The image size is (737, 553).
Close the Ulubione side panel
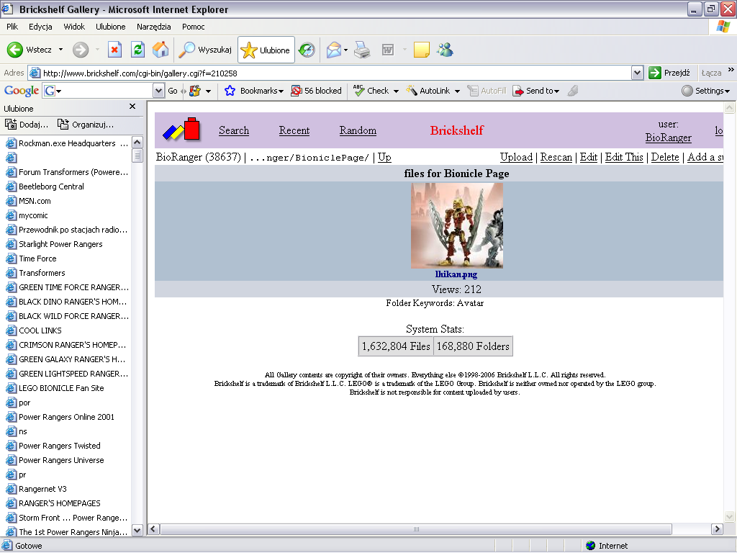[x=132, y=107]
